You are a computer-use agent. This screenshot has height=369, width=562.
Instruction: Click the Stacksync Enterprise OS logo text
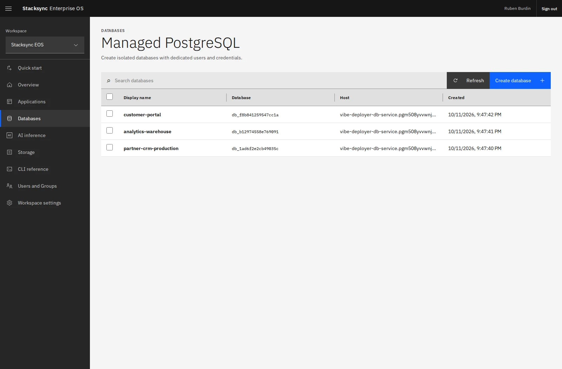(x=53, y=8)
